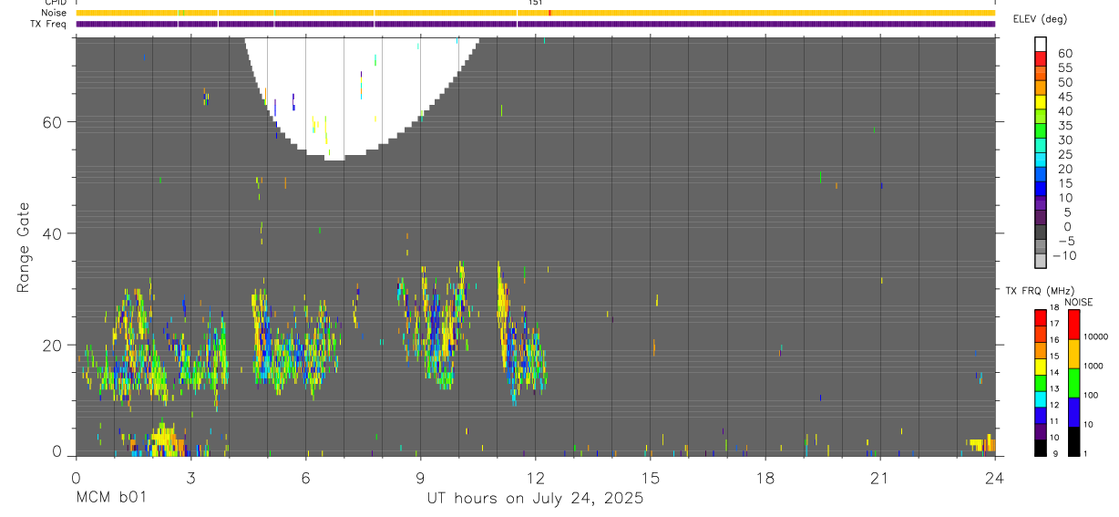Click the '100' label on NOISE colorbar

[1093, 395]
